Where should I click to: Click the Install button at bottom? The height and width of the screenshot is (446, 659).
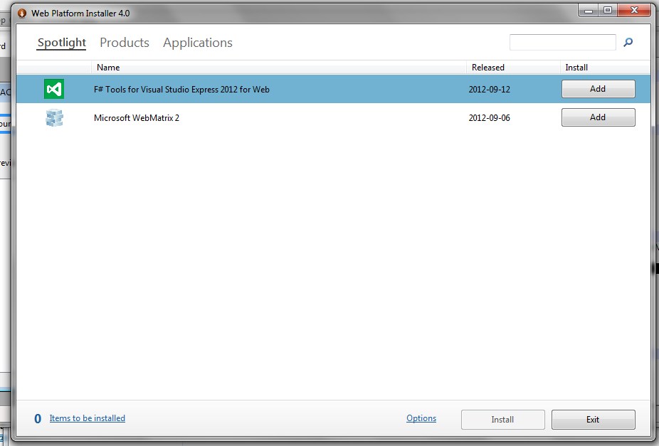tap(502, 420)
